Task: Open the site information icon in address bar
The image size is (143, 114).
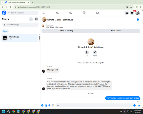Action: (x=15, y=7)
